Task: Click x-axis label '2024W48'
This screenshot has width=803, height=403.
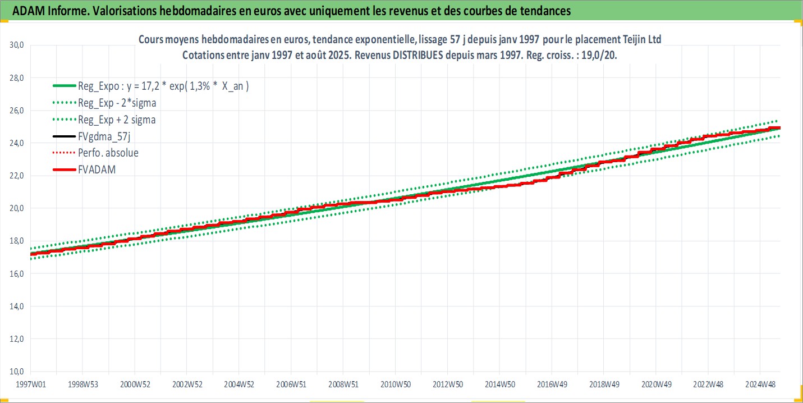Action: pos(760,384)
